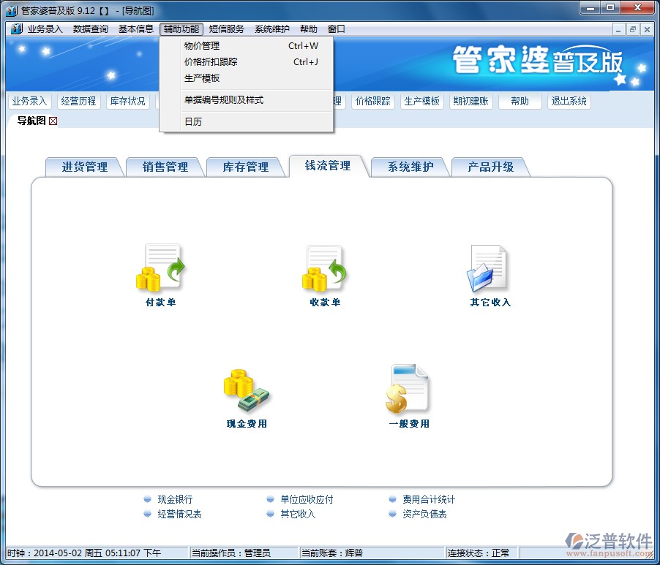
Task: Switch to the 系统维护 tab
Action: tap(410, 167)
